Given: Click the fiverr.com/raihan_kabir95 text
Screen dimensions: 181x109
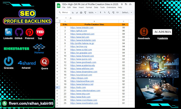Looking at the screenshot, I should pyautogui.click(x=31, y=103).
